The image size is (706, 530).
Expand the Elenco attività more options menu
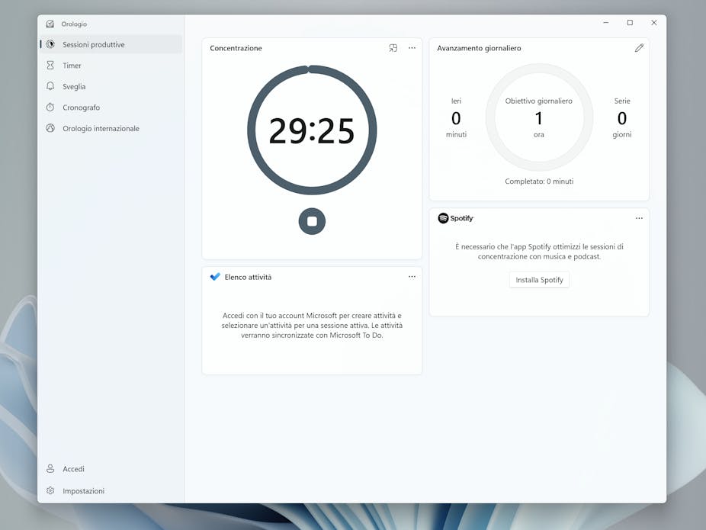coord(412,277)
